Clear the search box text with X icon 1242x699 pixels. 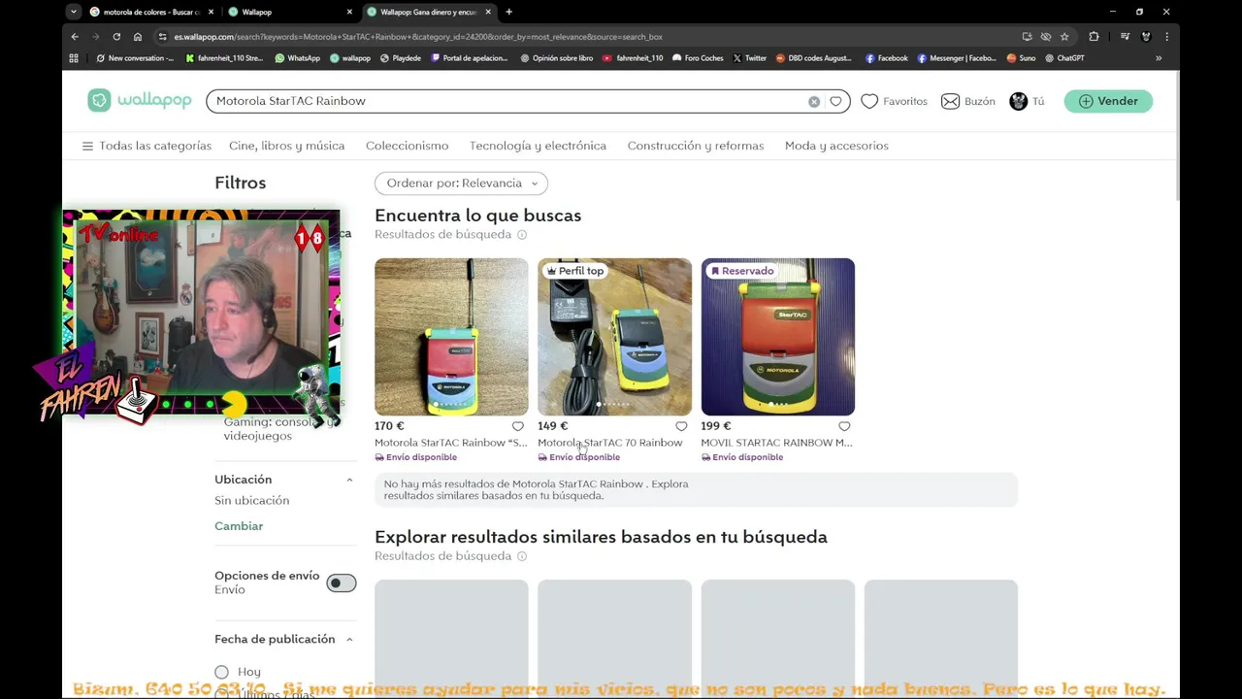point(814,101)
